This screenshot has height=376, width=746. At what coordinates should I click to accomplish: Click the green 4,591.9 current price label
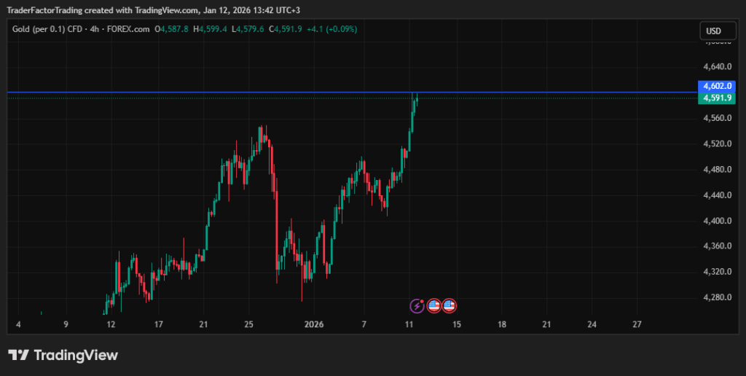tap(718, 98)
